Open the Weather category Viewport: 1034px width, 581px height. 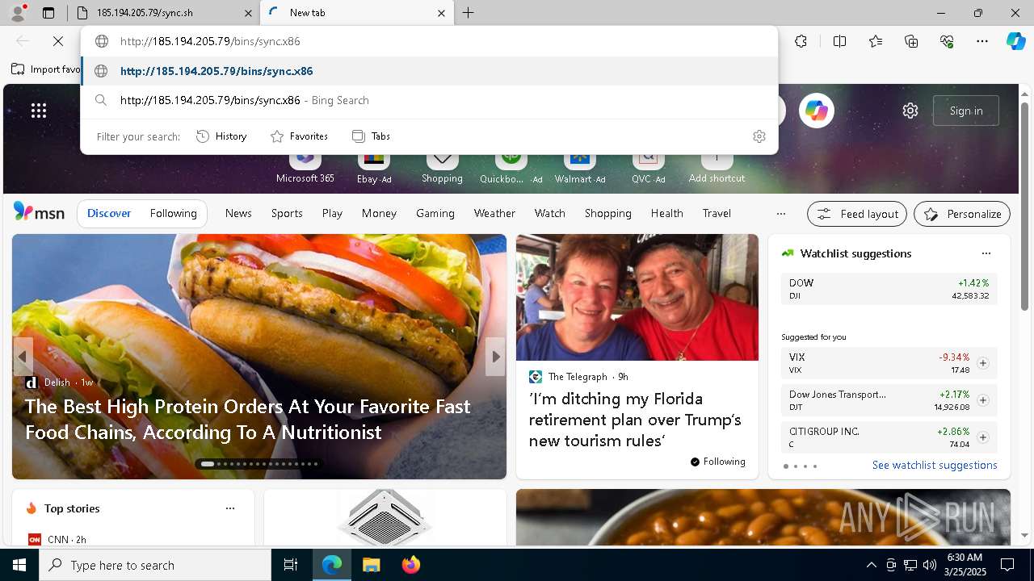(494, 214)
